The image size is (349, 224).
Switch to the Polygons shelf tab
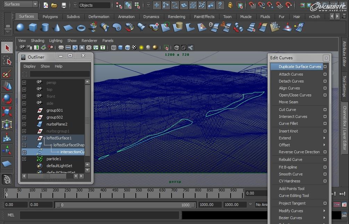pyautogui.click(x=50, y=17)
